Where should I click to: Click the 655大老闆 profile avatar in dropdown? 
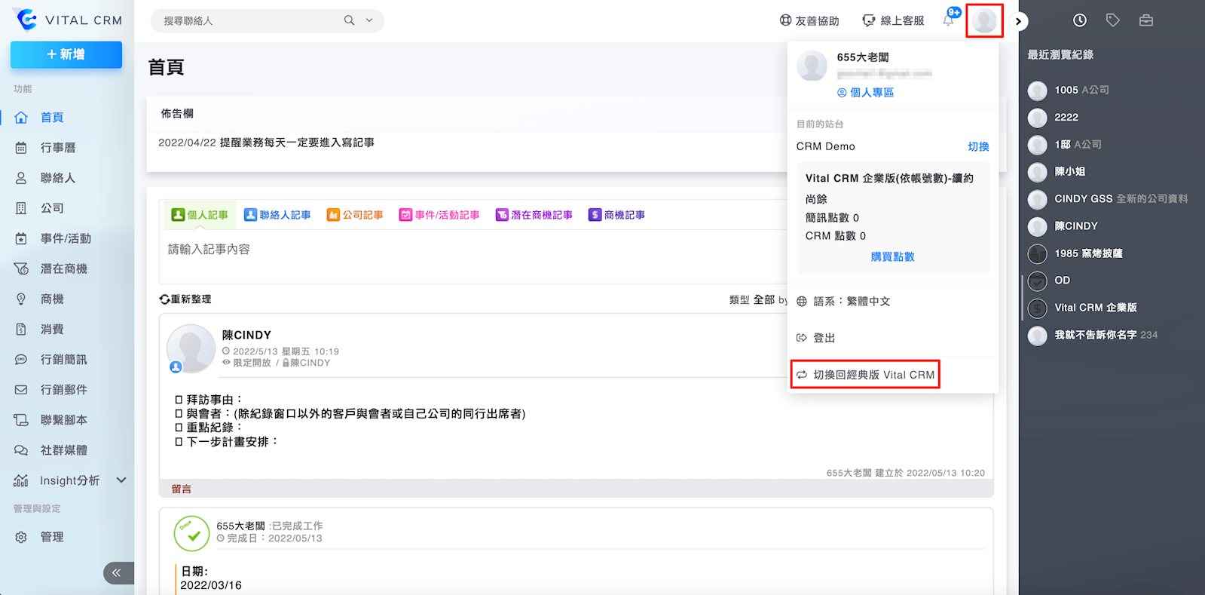(x=812, y=66)
